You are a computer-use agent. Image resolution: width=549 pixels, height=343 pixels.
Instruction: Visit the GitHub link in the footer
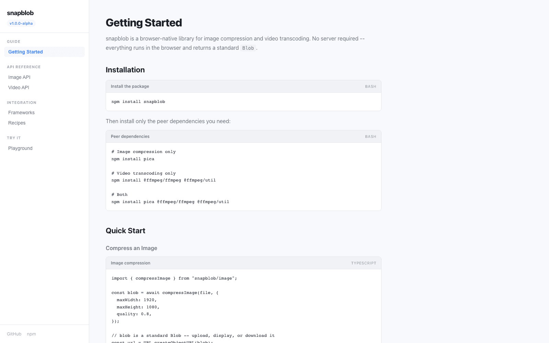pyautogui.click(x=14, y=334)
